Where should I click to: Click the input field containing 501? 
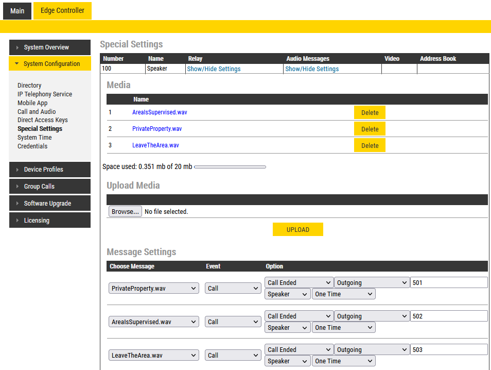coord(448,283)
